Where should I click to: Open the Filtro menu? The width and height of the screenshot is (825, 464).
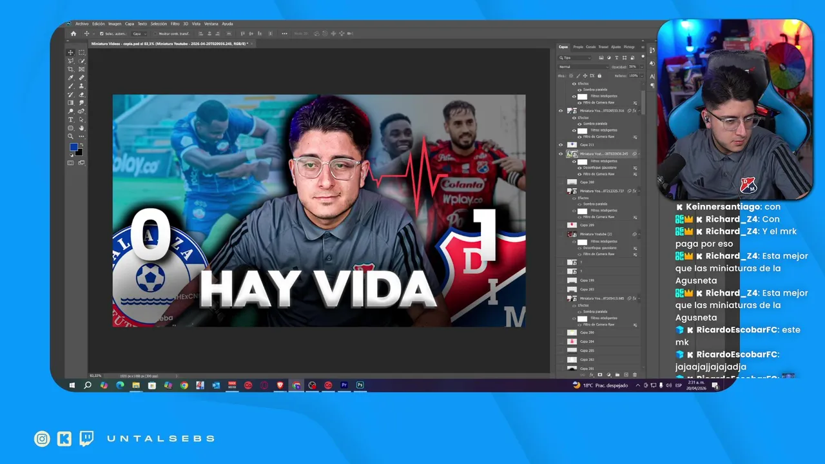tap(175, 23)
